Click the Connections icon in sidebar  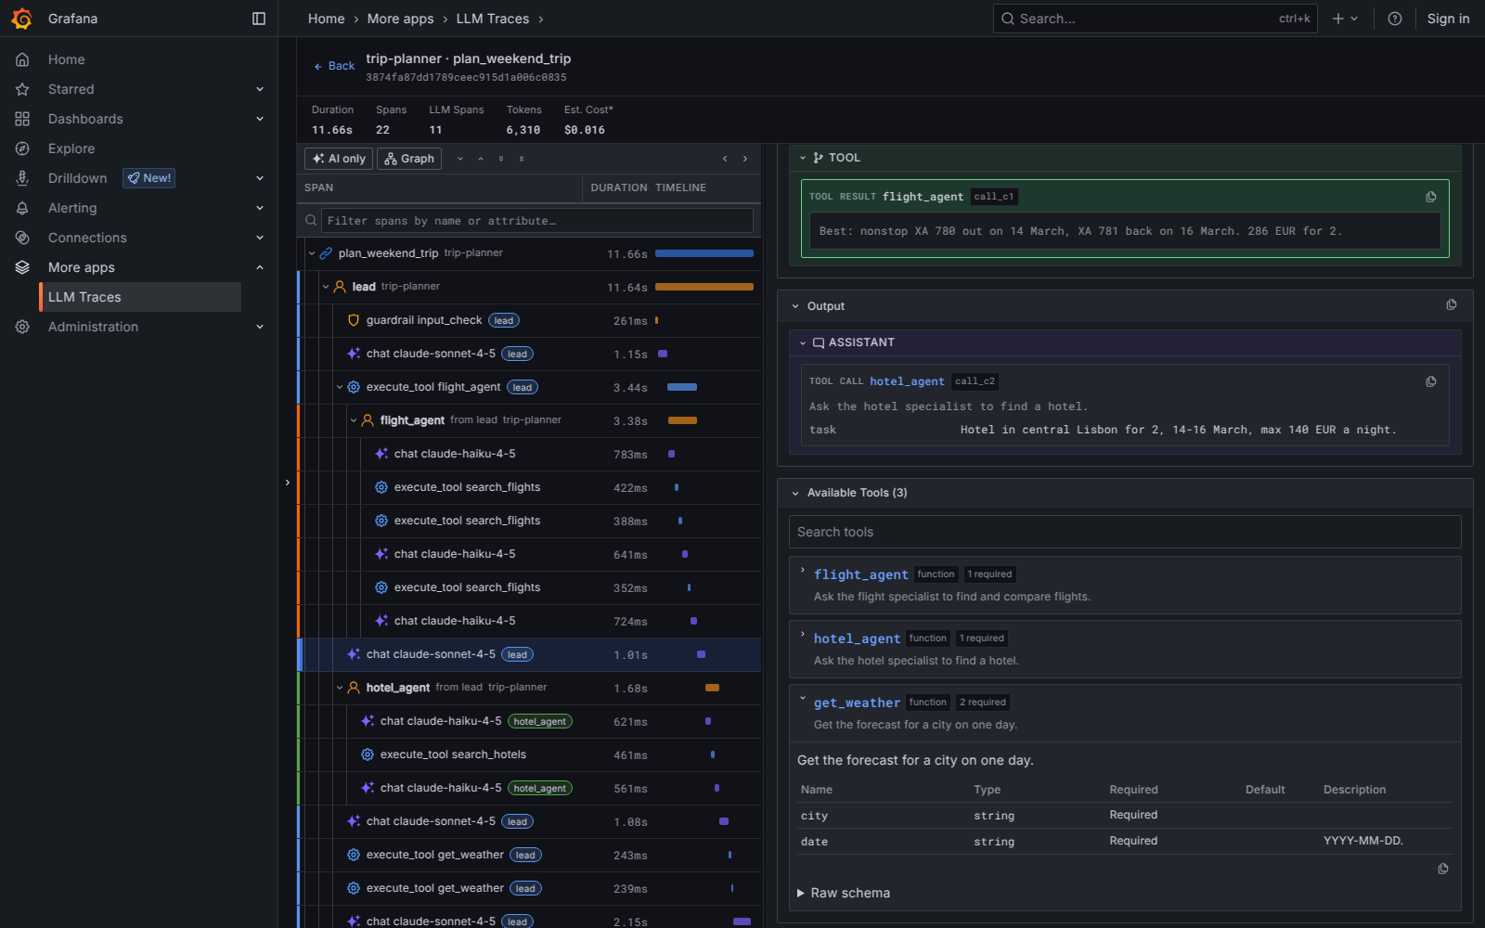(x=22, y=238)
